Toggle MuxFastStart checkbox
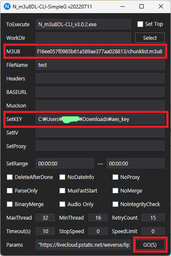The image size is (171, 256). pos(62,190)
